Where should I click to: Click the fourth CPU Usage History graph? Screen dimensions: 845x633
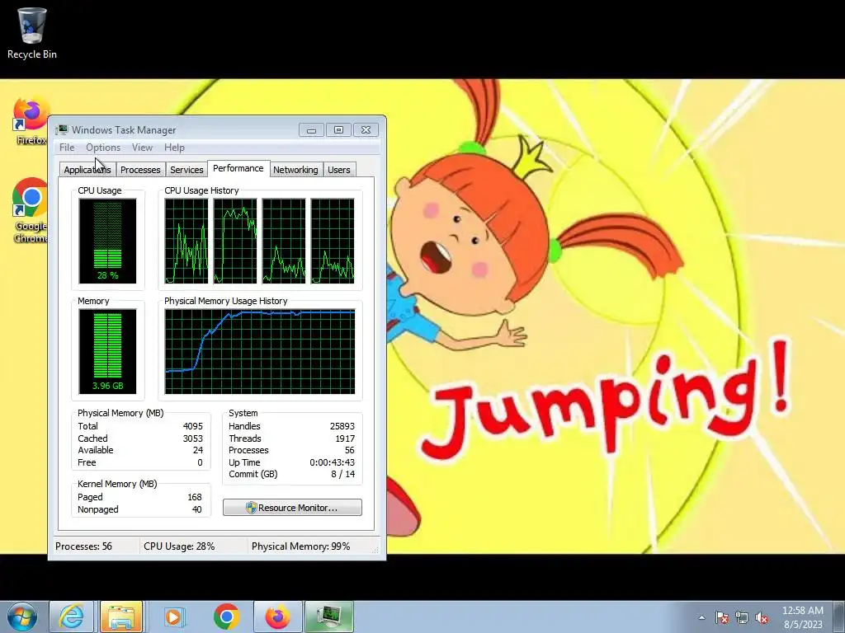pos(333,241)
